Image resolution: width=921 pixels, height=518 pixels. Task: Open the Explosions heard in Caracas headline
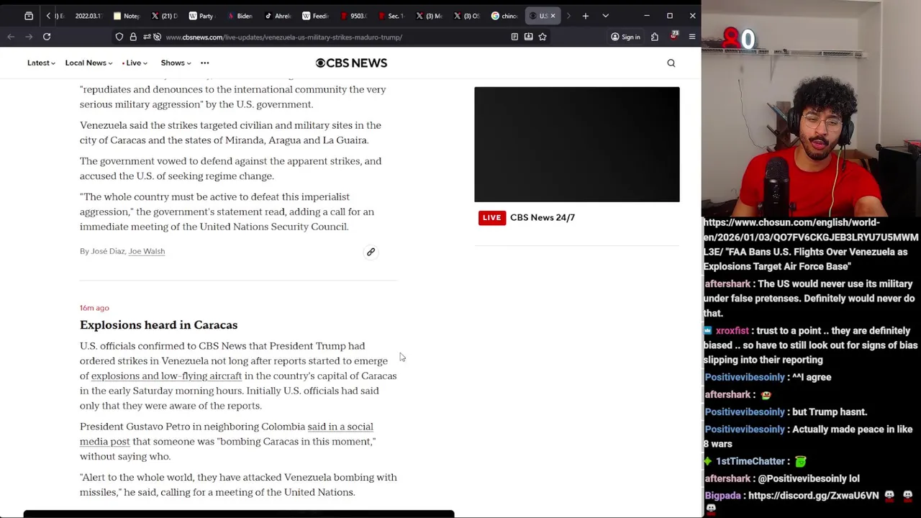pyautogui.click(x=158, y=325)
